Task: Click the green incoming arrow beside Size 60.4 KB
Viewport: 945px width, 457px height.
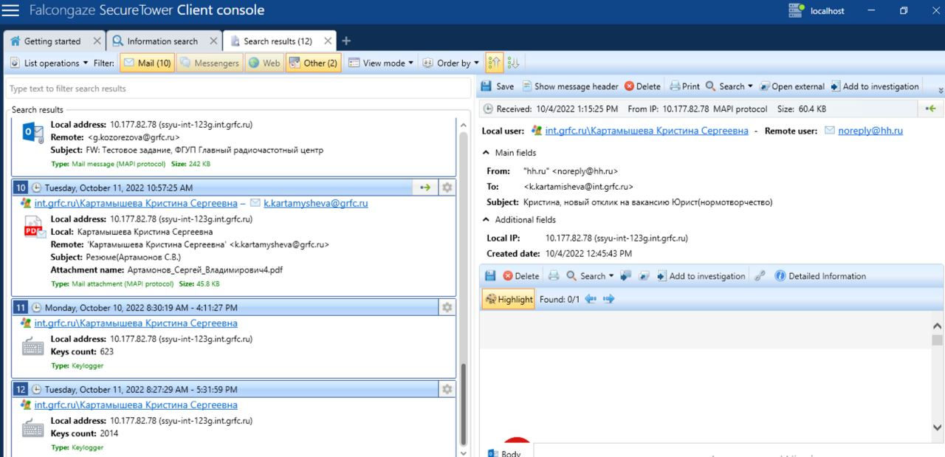Action: click(x=930, y=109)
